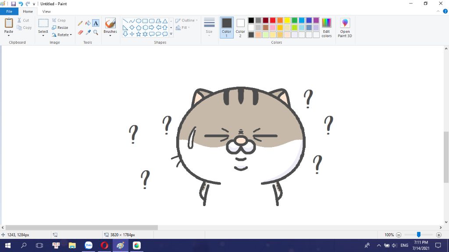Pick the red color swatch
449x252 pixels.
pyautogui.click(x=273, y=20)
